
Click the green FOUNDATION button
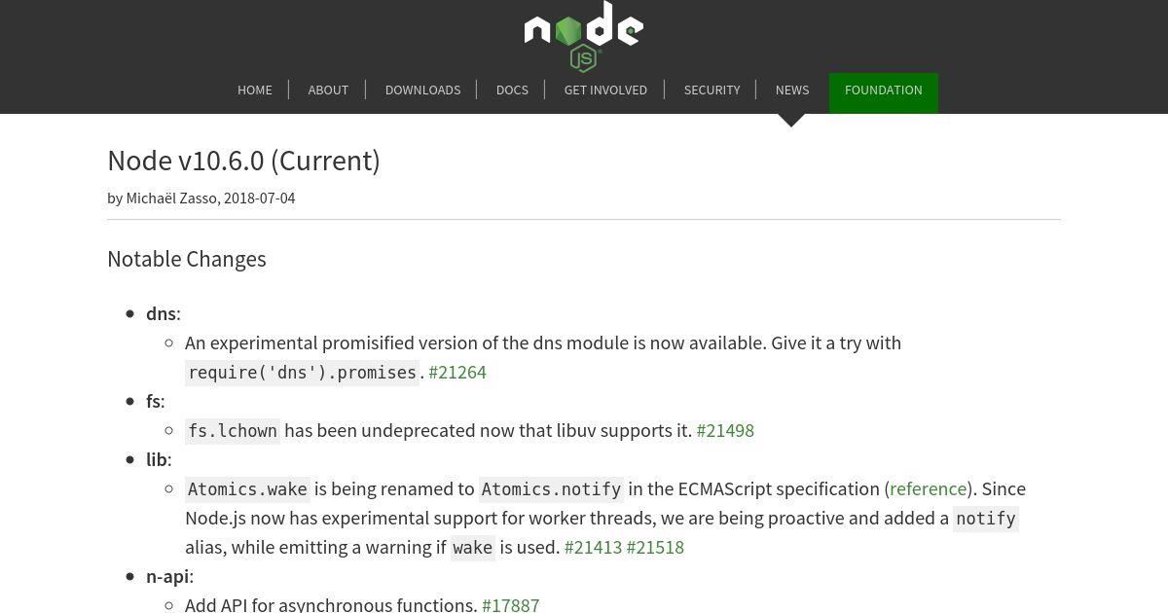click(x=883, y=92)
